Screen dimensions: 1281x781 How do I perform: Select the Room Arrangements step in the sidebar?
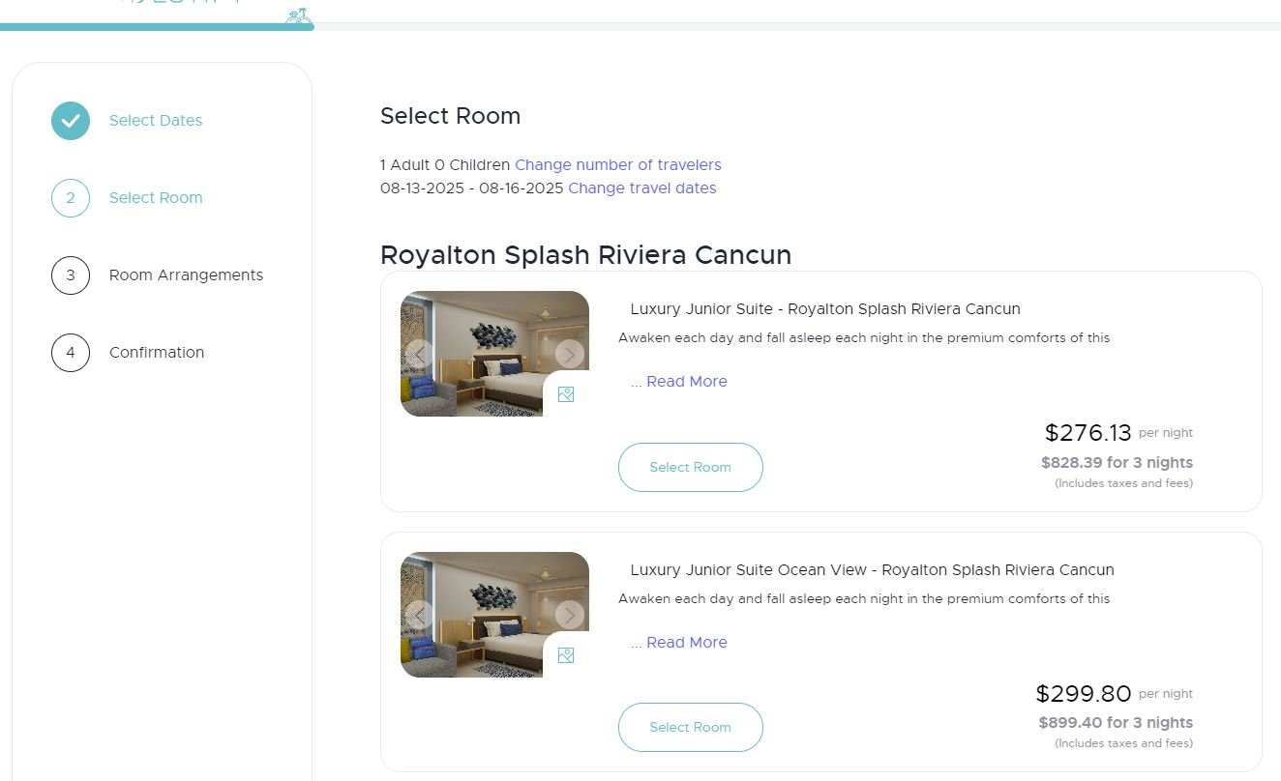(185, 275)
